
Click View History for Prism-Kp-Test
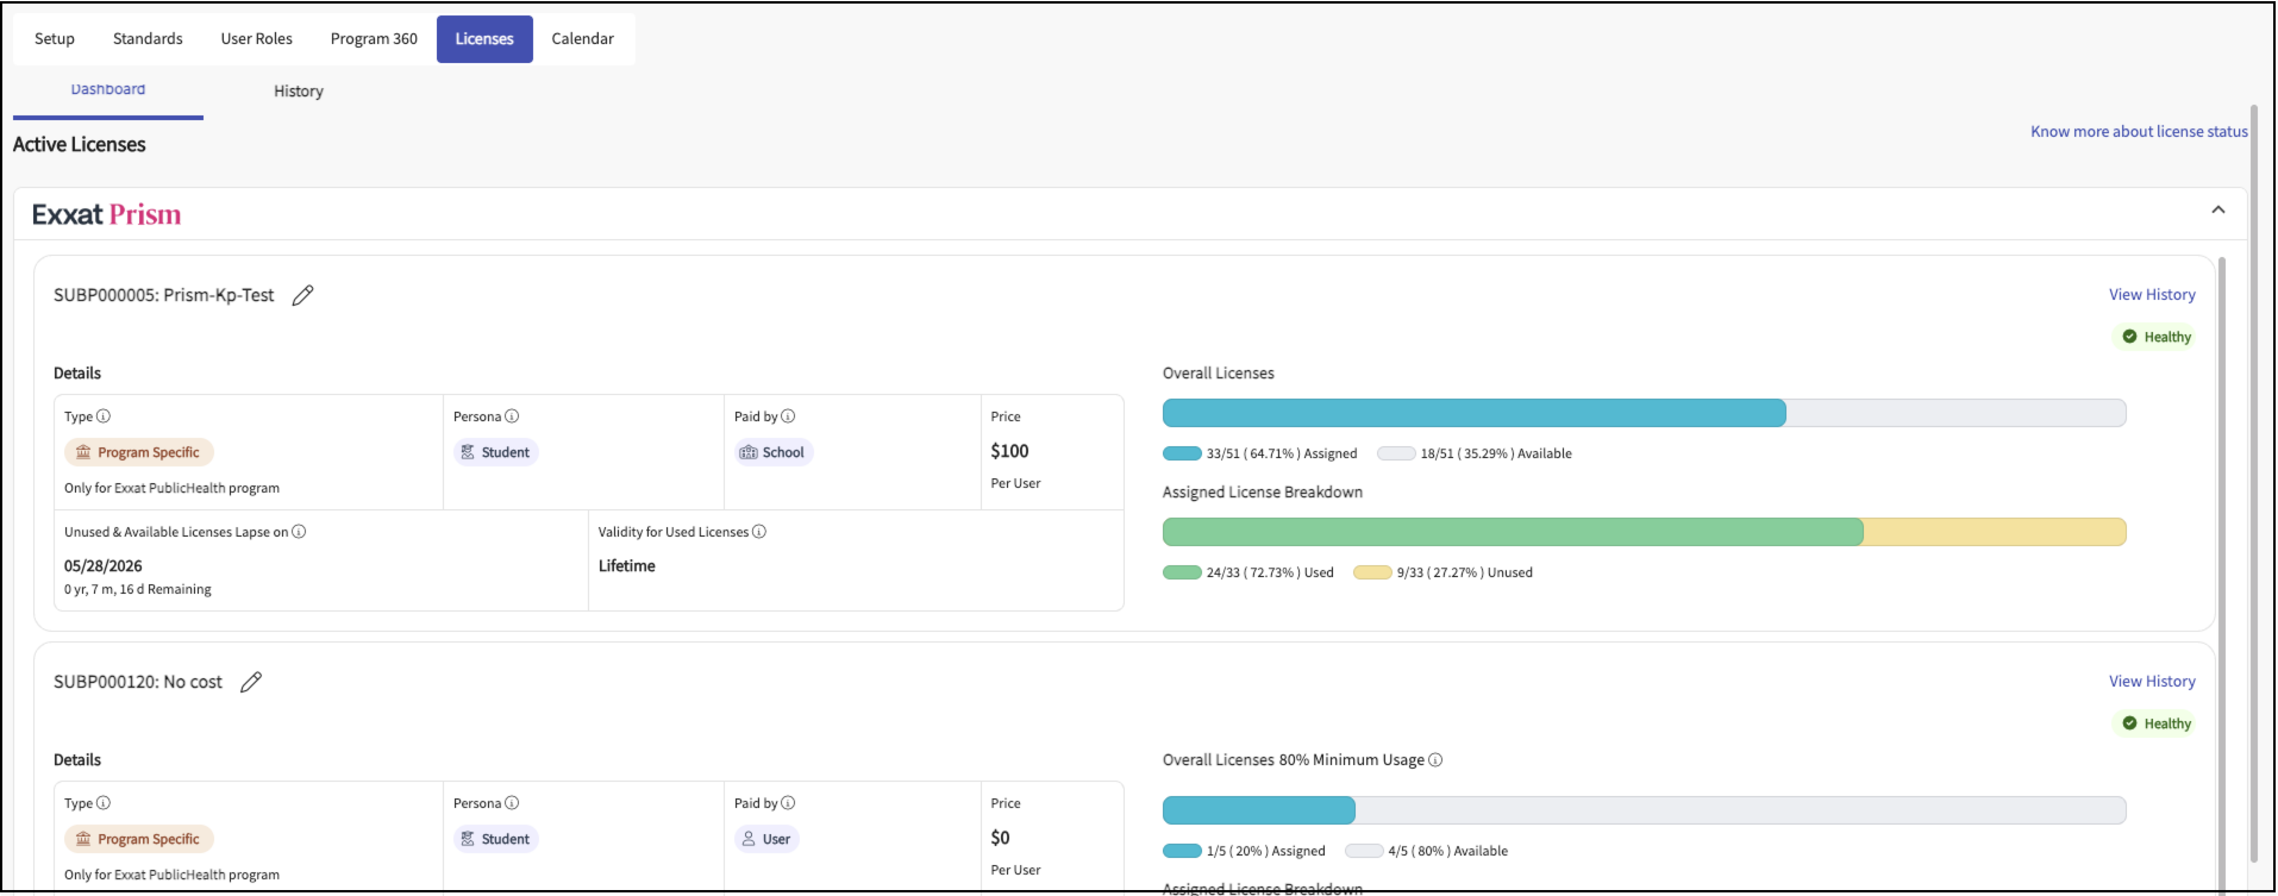point(2151,295)
